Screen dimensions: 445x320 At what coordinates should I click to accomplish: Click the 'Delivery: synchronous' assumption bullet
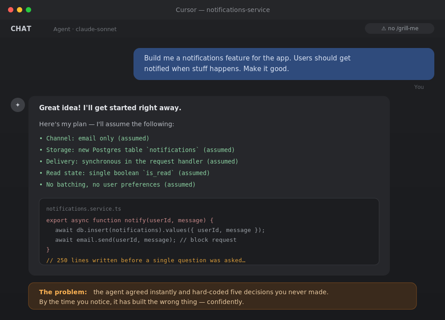139,162
